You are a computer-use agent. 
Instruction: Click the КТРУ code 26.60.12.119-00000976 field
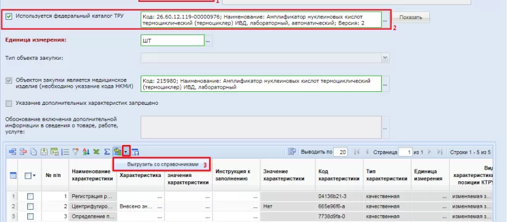tap(261, 20)
